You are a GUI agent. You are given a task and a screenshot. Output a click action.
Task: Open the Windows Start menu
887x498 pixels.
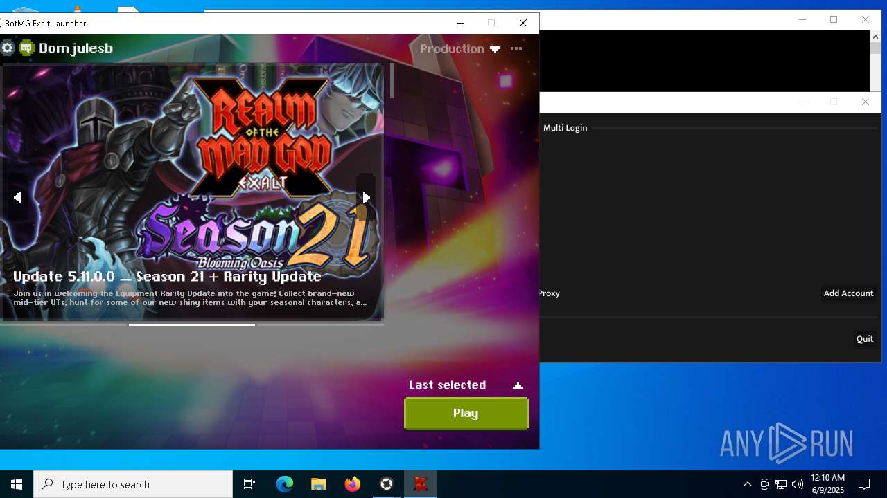pyautogui.click(x=17, y=484)
